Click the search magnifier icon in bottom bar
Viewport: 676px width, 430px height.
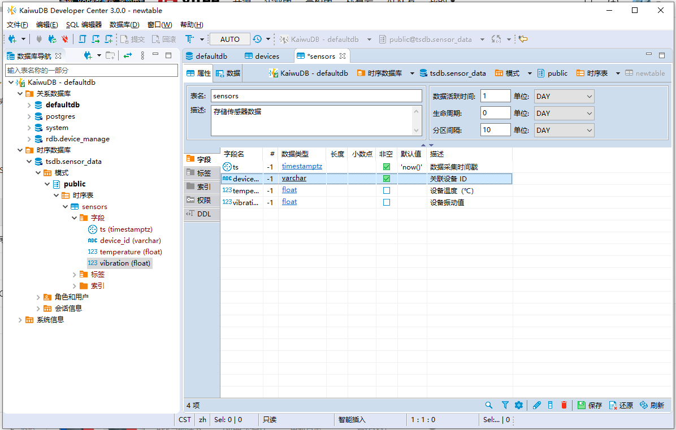pos(488,405)
